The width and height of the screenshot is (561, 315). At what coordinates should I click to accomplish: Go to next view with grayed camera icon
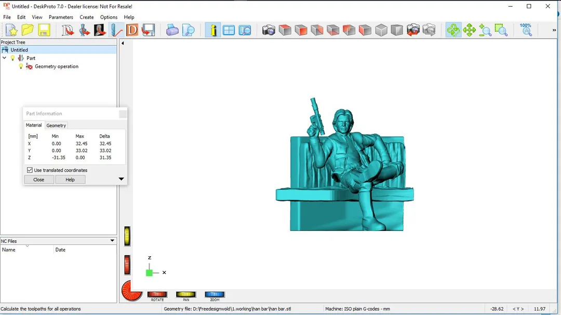click(429, 30)
